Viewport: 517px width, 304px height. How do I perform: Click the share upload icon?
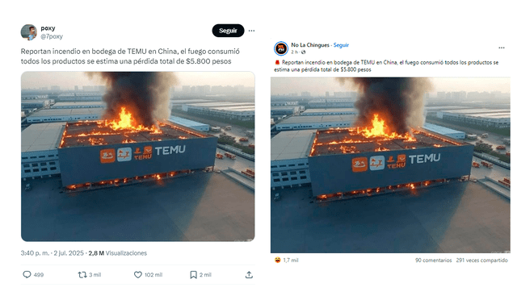coord(249,274)
